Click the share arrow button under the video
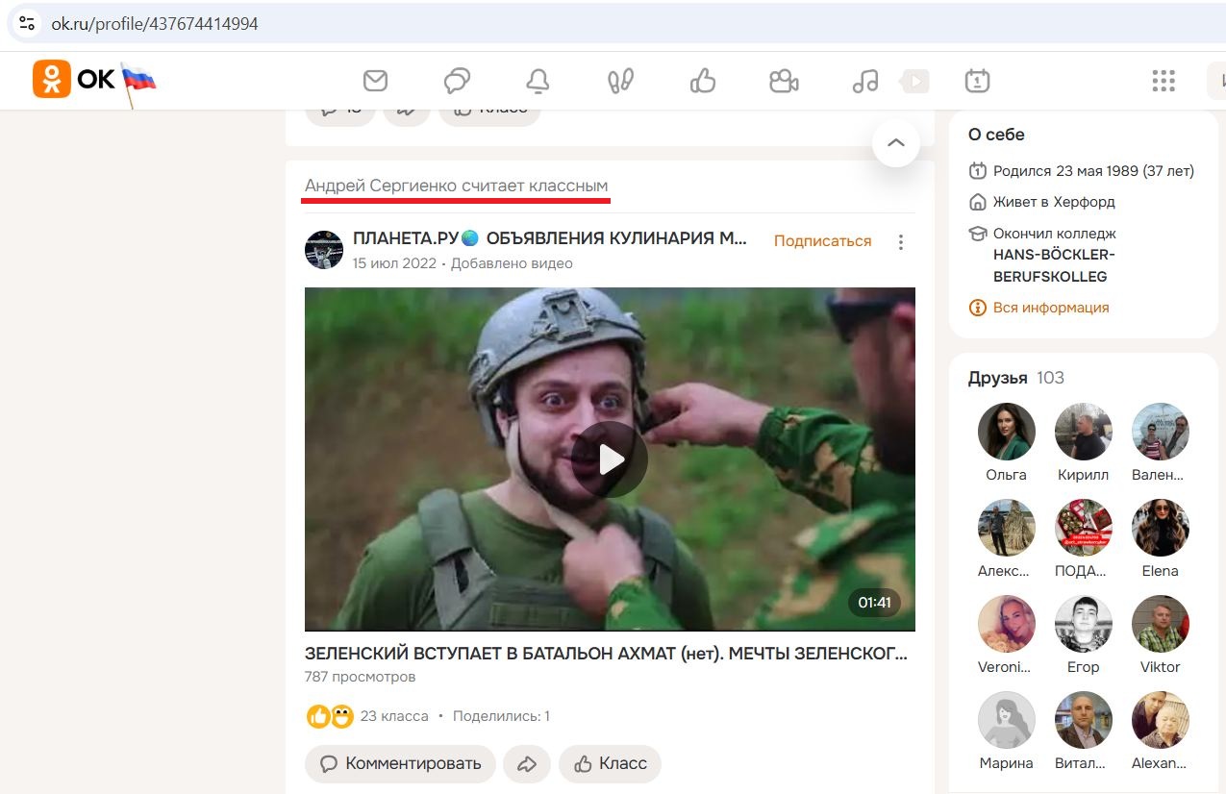The image size is (1226, 794). (x=527, y=764)
